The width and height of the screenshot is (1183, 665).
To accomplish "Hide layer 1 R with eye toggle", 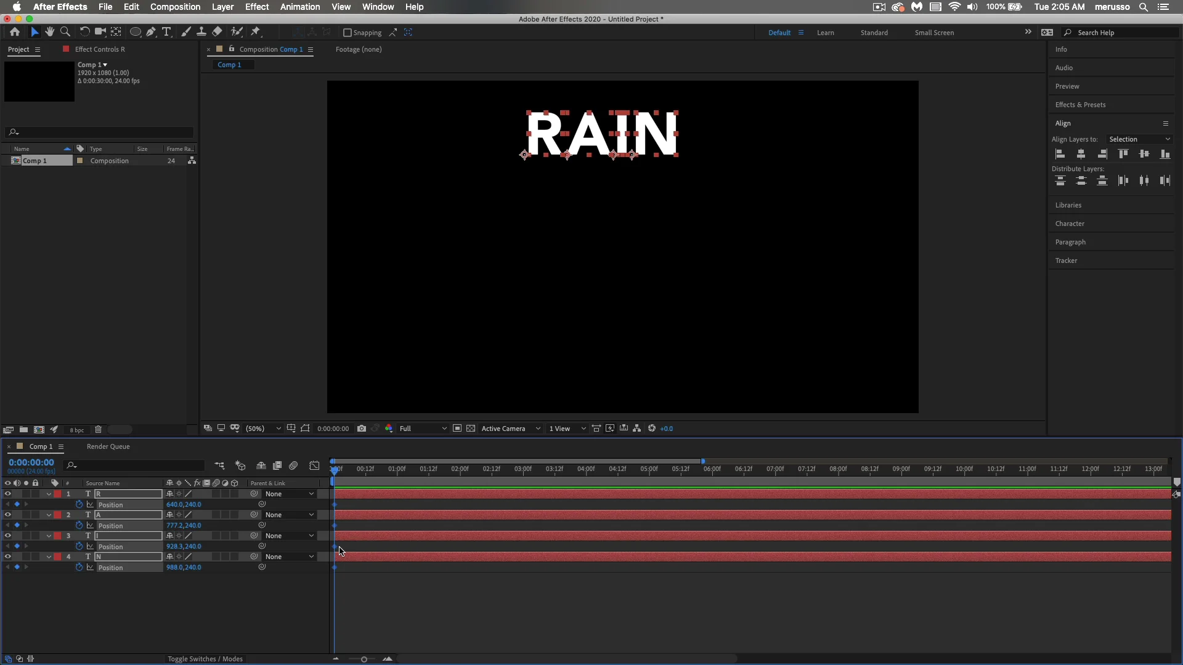I will click(7, 494).
